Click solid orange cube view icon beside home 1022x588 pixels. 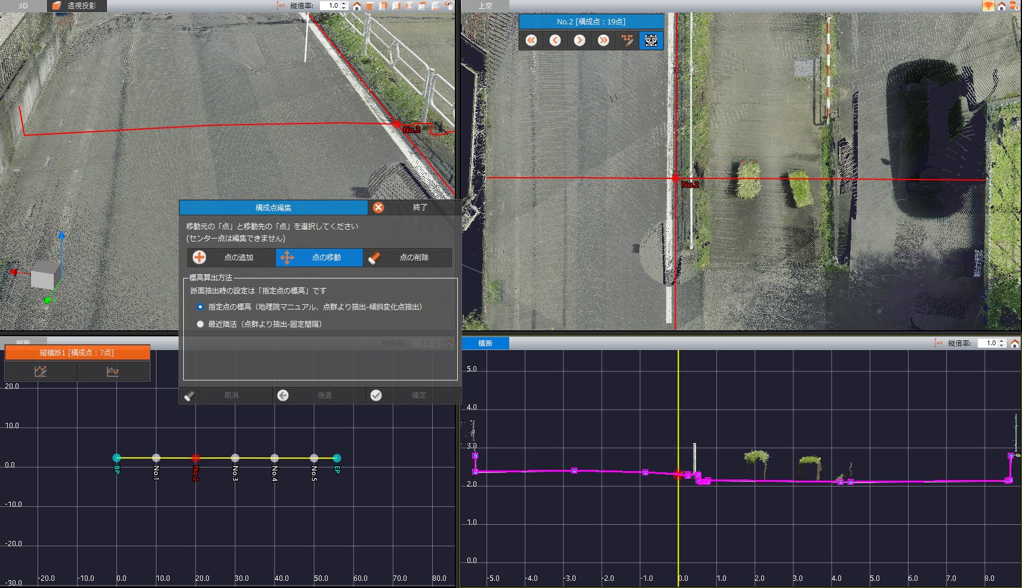pos(370,6)
